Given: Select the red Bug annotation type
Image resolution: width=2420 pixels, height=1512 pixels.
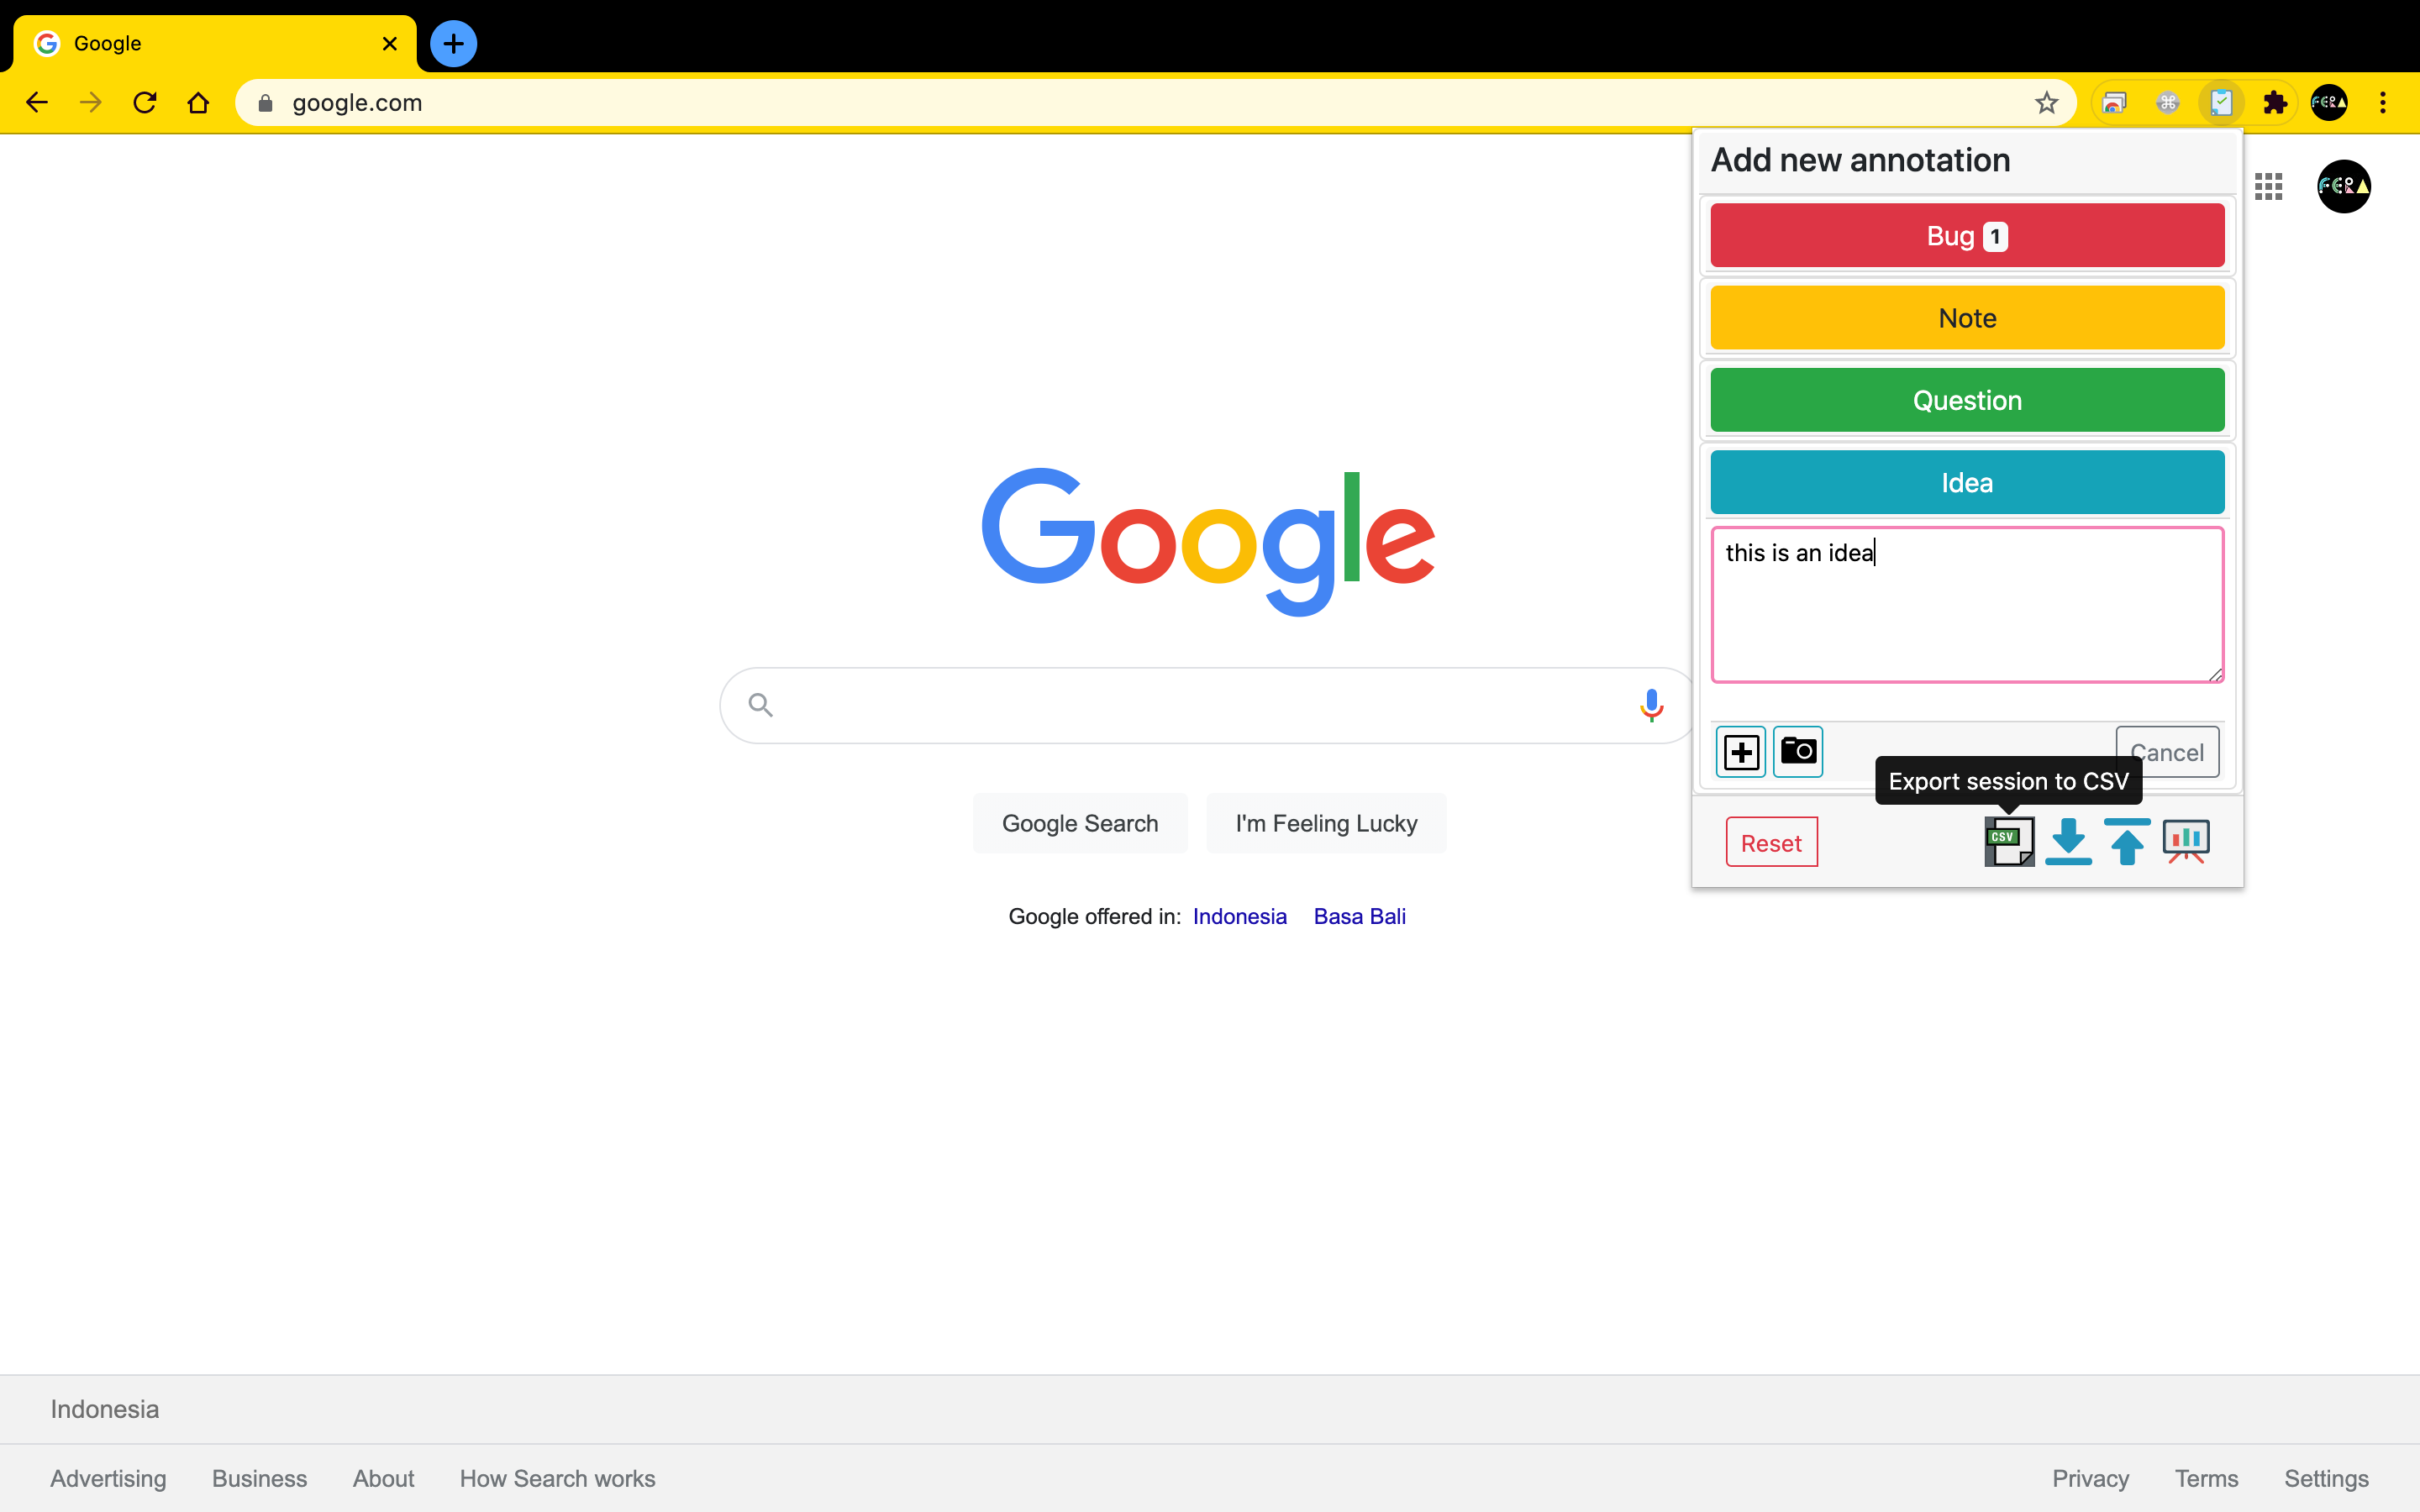Looking at the screenshot, I should point(1967,236).
